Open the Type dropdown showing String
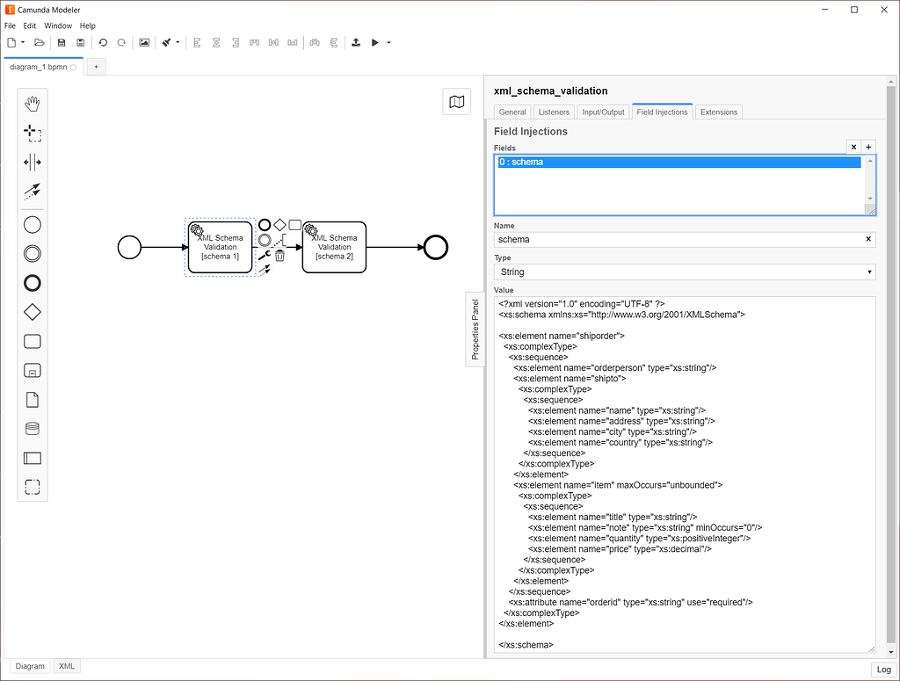The image size is (900, 681). point(685,272)
